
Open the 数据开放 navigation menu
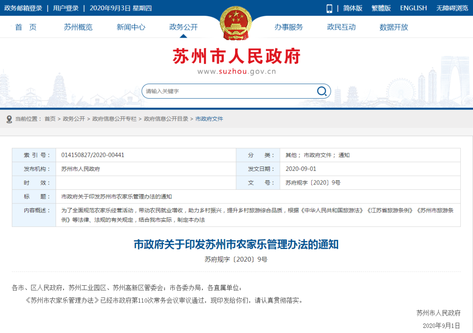(394, 27)
